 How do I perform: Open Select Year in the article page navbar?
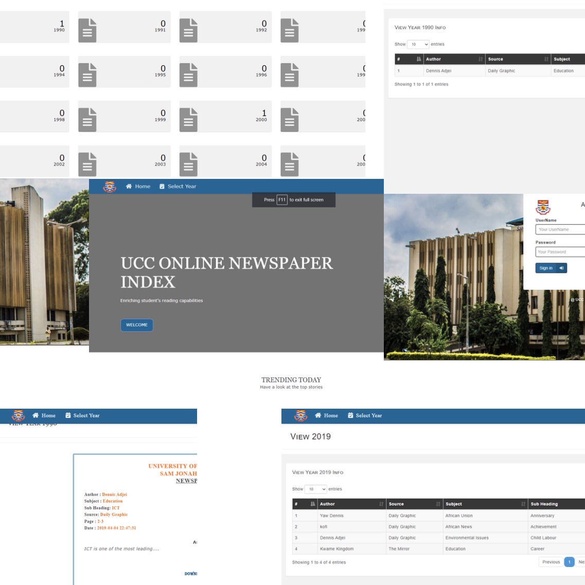(x=82, y=415)
